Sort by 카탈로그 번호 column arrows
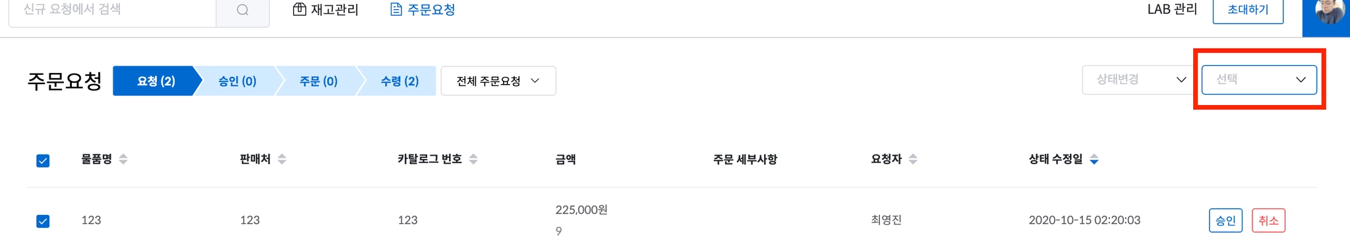The width and height of the screenshot is (1350, 251). pyautogui.click(x=473, y=159)
